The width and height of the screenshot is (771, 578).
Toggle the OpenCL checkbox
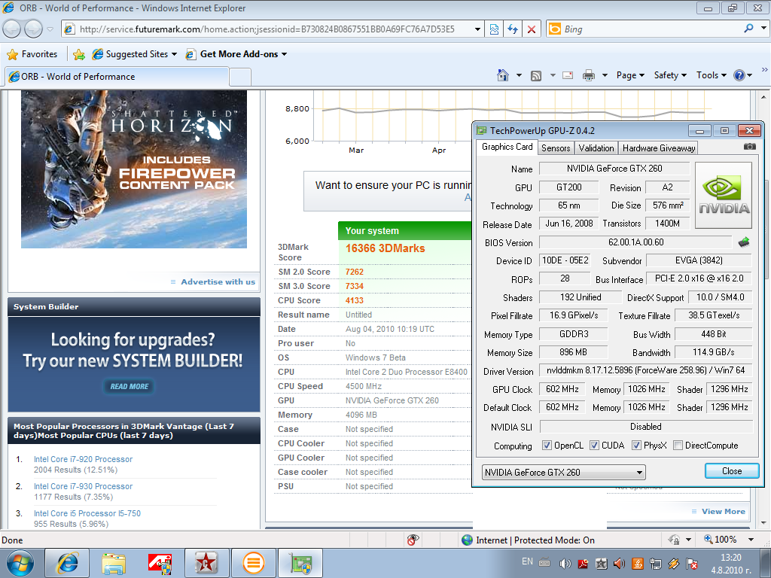pos(547,446)
